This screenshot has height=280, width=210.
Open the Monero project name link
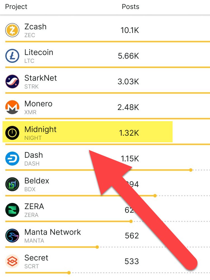coord(38,104)
